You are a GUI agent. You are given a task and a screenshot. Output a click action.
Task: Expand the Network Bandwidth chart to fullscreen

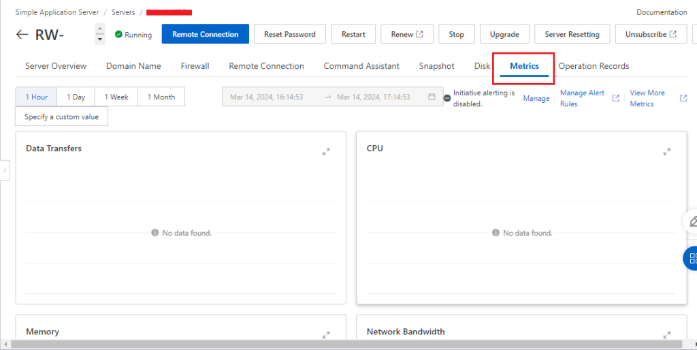[x=667, y=335]
